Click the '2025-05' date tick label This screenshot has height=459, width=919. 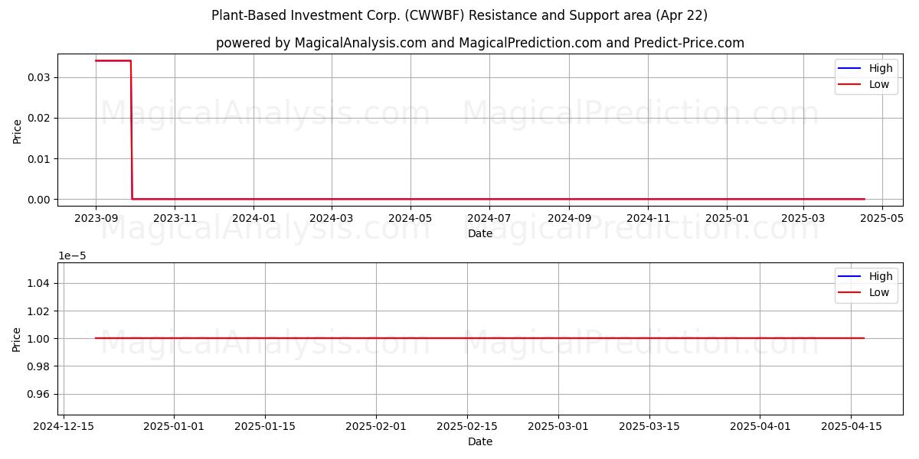(x=882, y=218)
